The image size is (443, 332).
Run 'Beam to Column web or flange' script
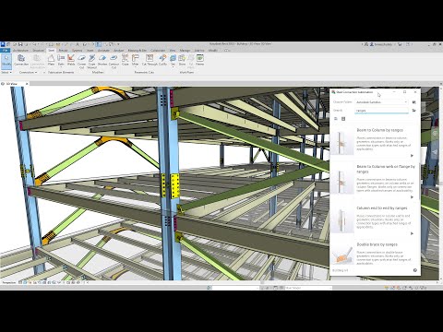coord(413,197)
